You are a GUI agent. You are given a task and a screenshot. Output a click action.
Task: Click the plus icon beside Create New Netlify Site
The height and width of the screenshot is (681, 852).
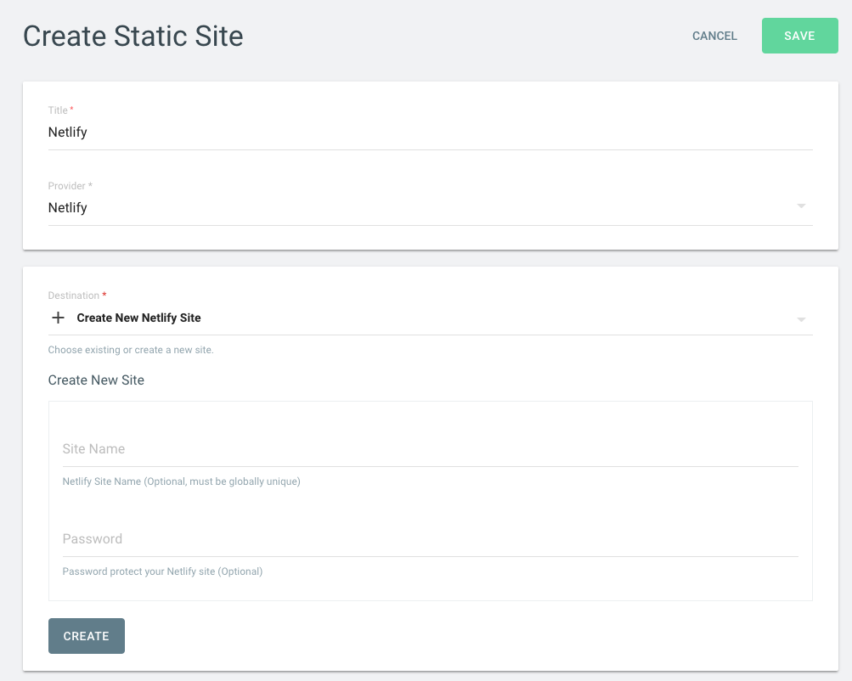pyautogui.click(x=58, y=318)
